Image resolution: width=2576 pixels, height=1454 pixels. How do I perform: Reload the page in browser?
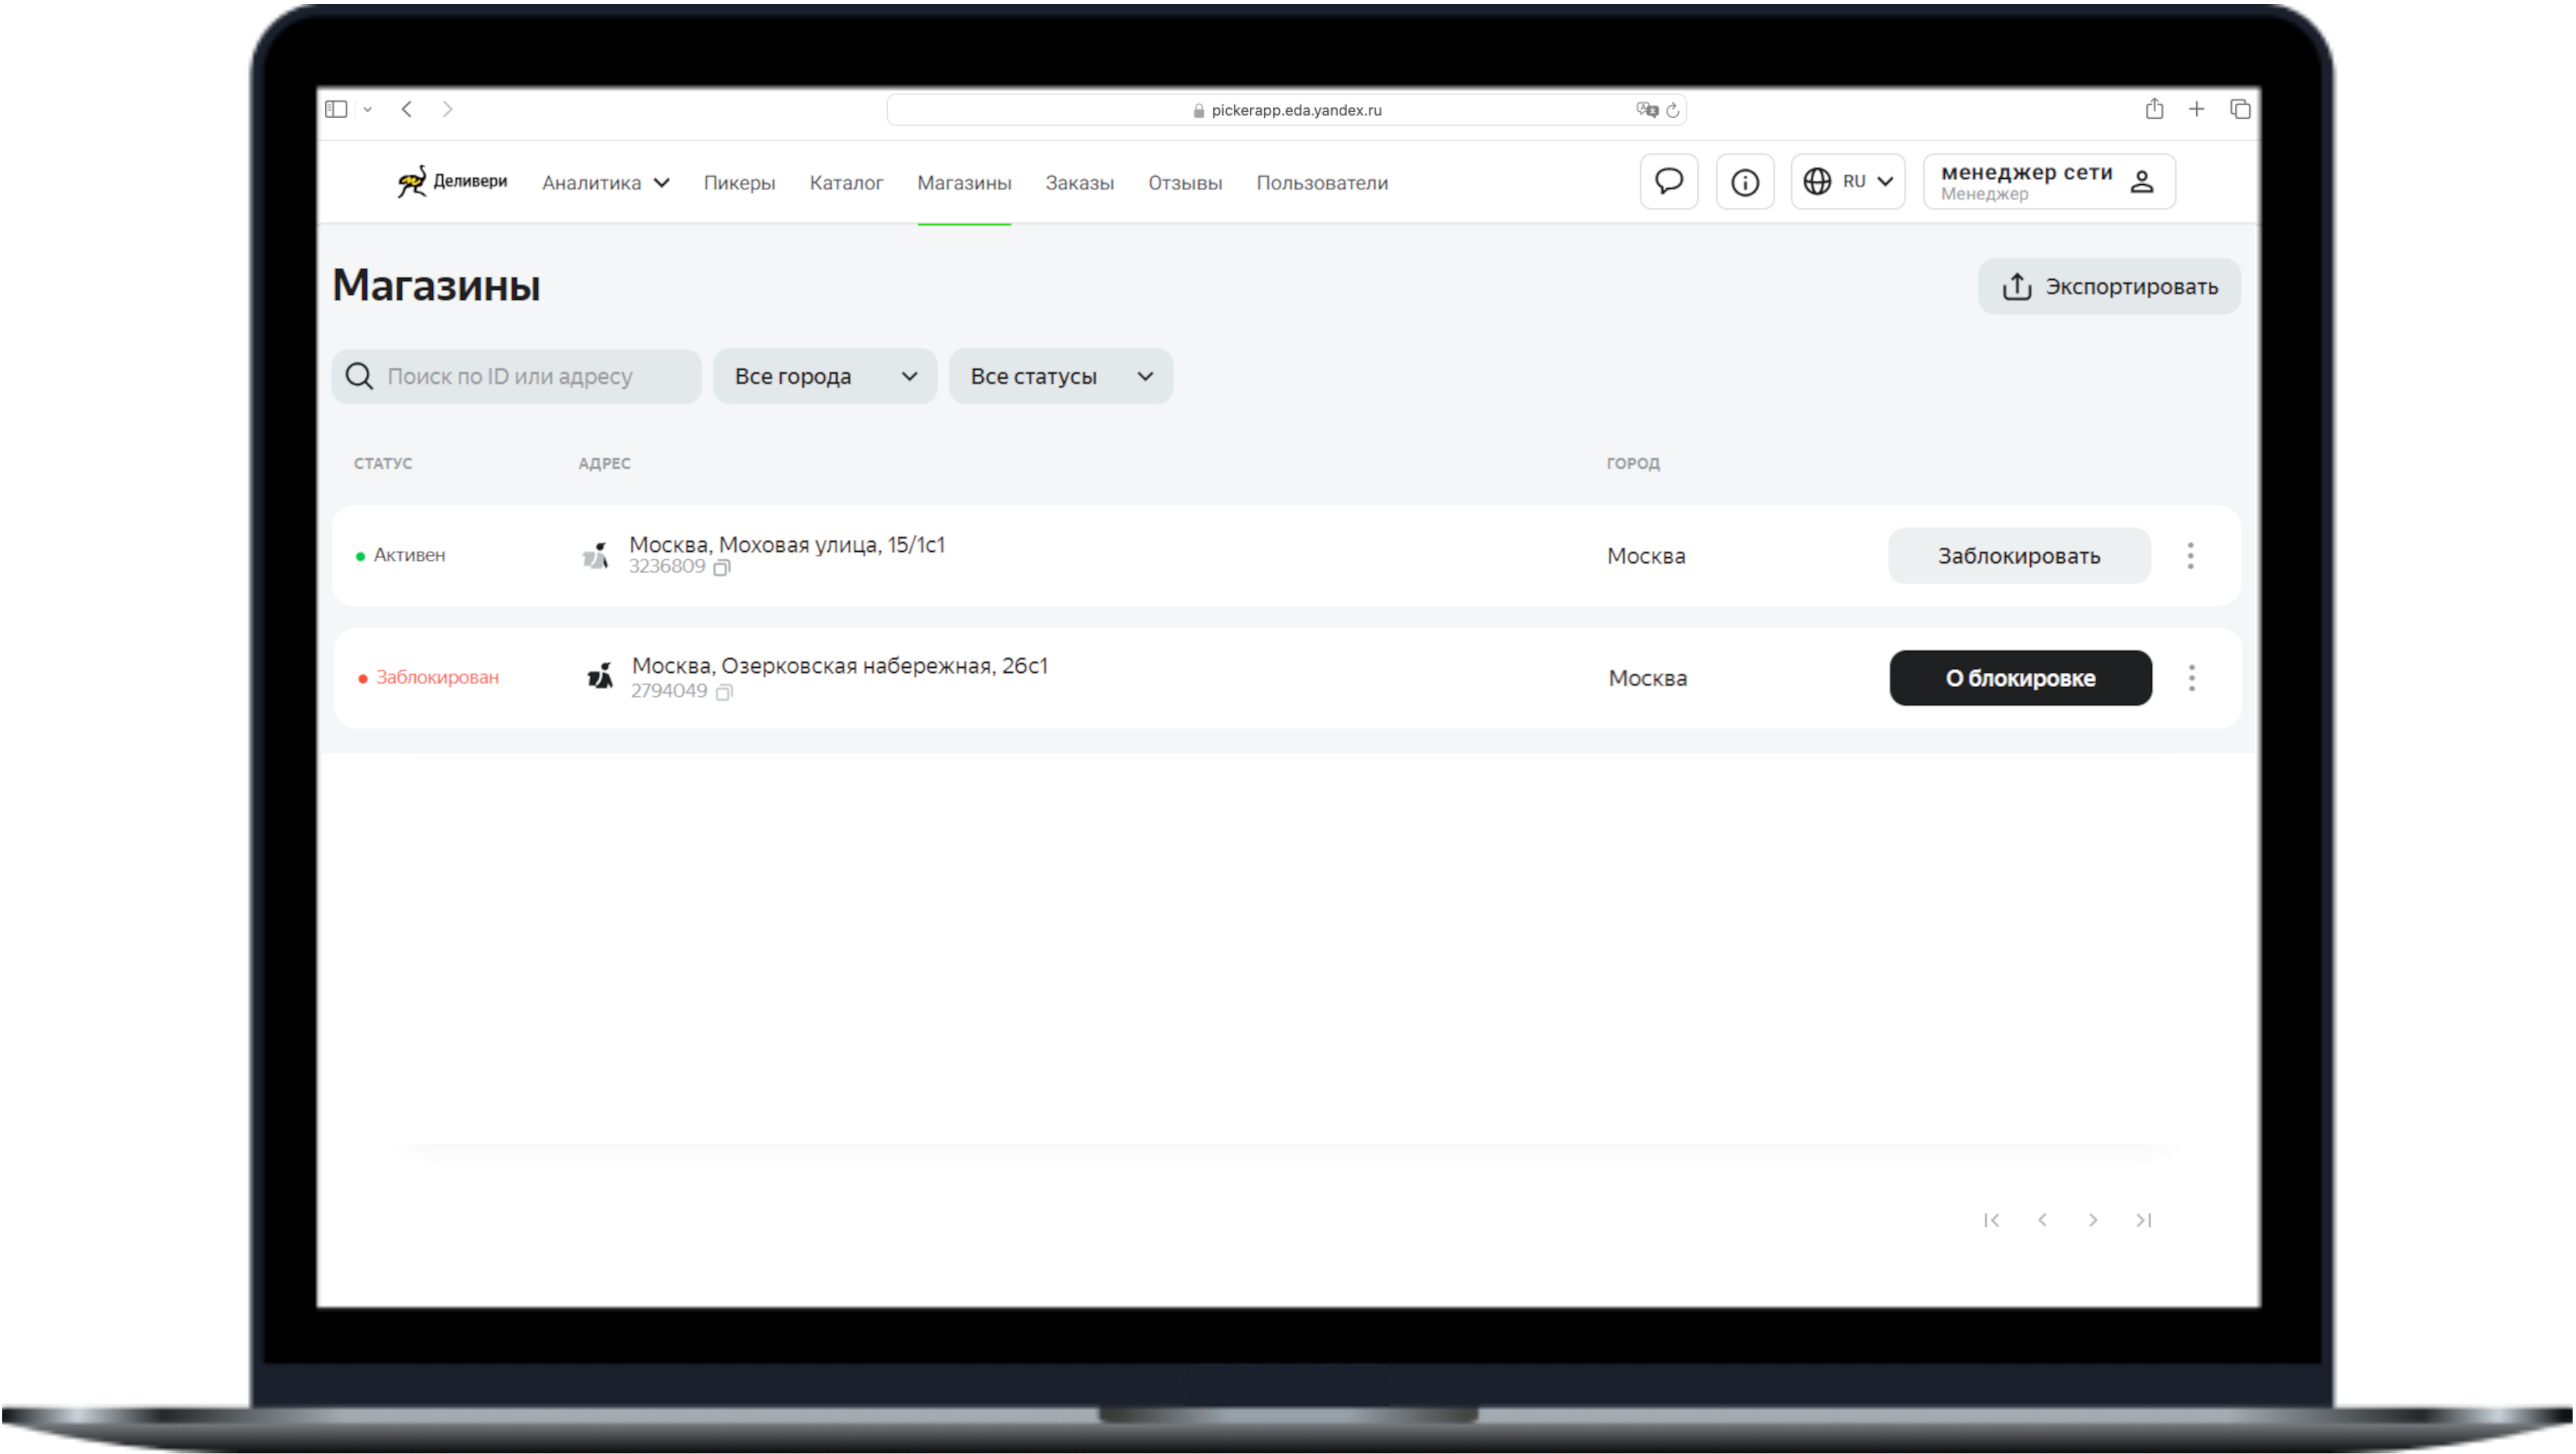[x=1672, y=110]
